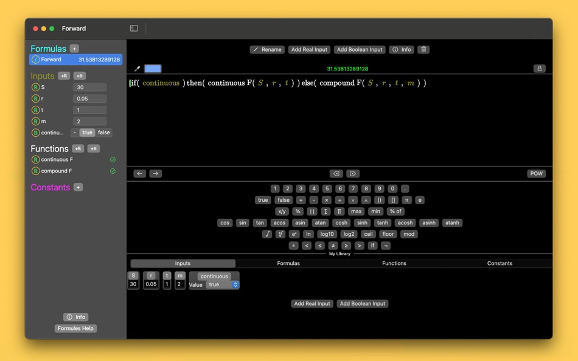Click top toolbar Add Real Input button
The height and width of the screenshot is (361, 578).
tap(309, 49)
